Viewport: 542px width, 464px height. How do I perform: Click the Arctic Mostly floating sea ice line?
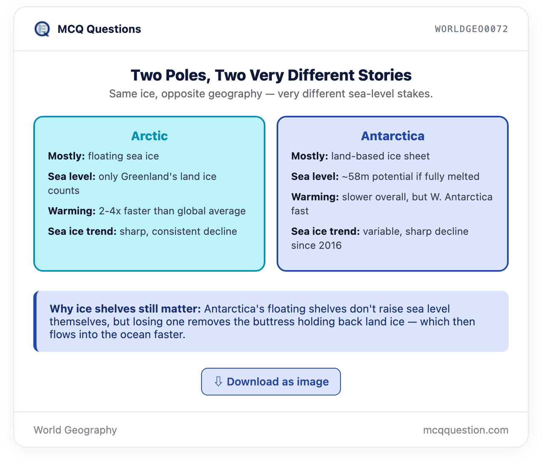tap(103, 156)
